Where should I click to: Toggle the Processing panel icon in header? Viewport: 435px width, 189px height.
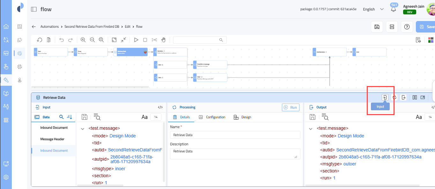tap(394, 98)
